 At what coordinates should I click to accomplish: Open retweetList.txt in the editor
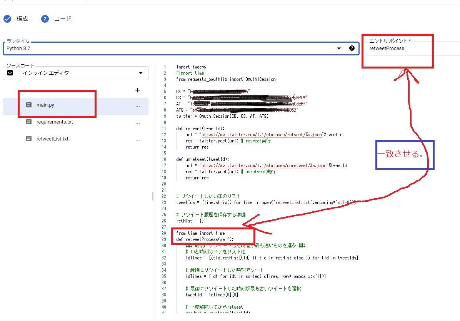(x=52, y=139)
